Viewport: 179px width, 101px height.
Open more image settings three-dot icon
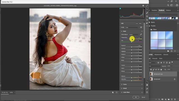click(147, 26)
